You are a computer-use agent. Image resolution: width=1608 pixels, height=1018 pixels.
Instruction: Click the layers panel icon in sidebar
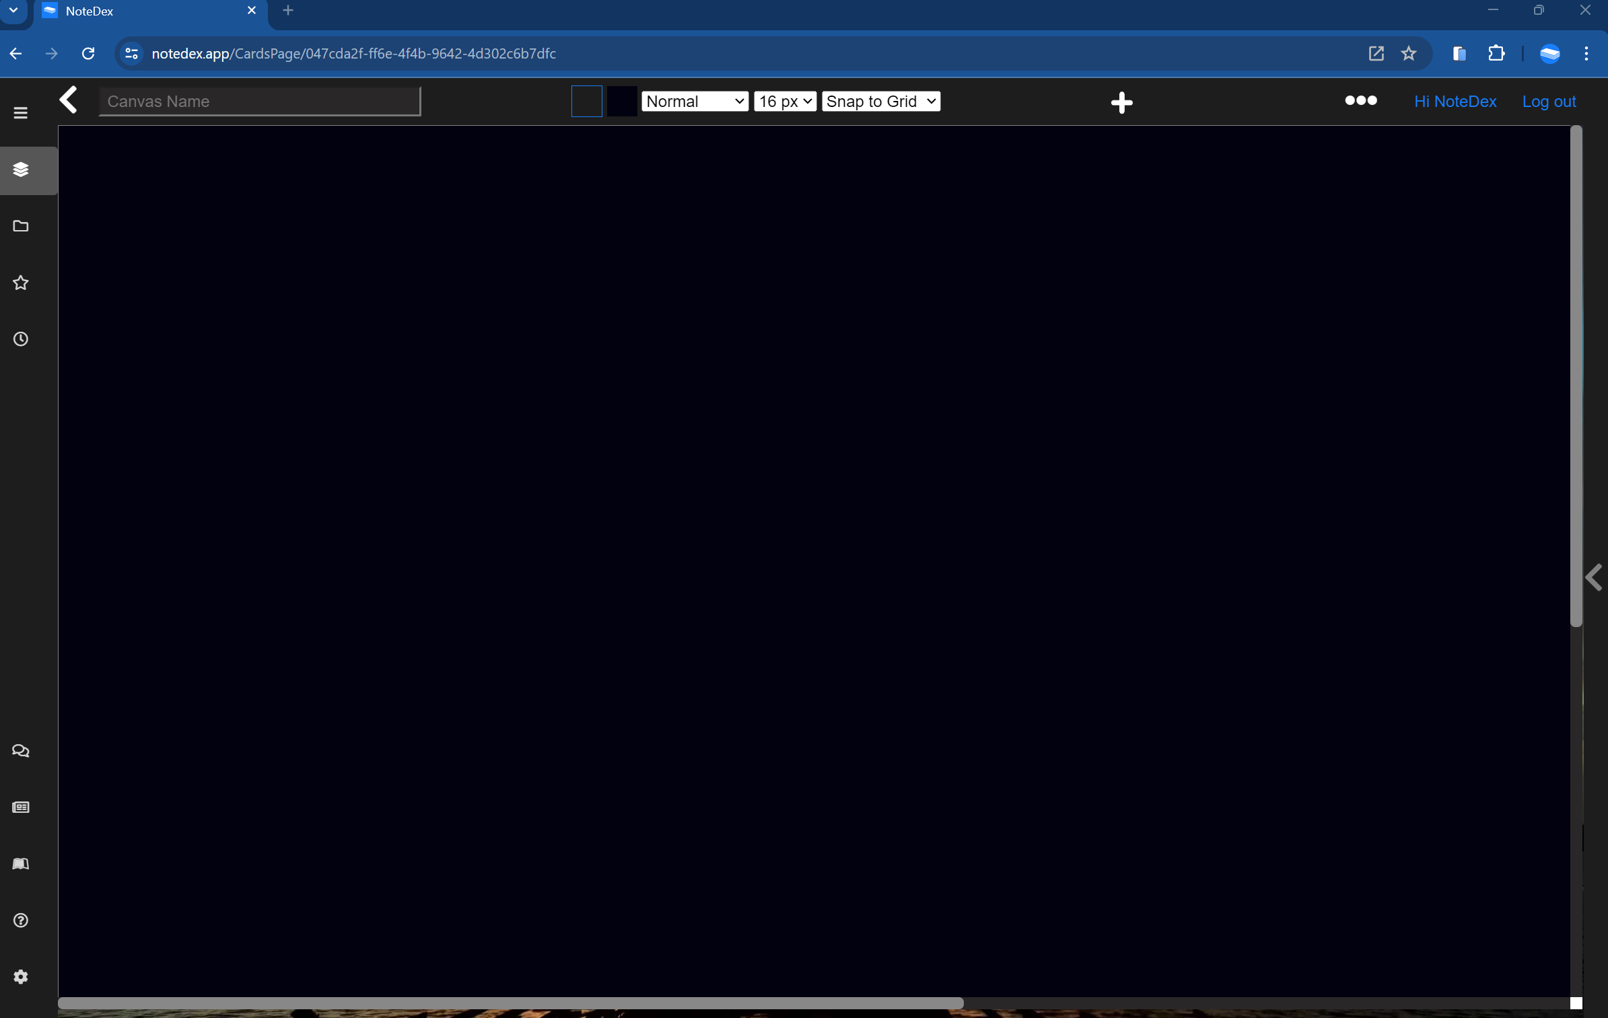(21, 170)
